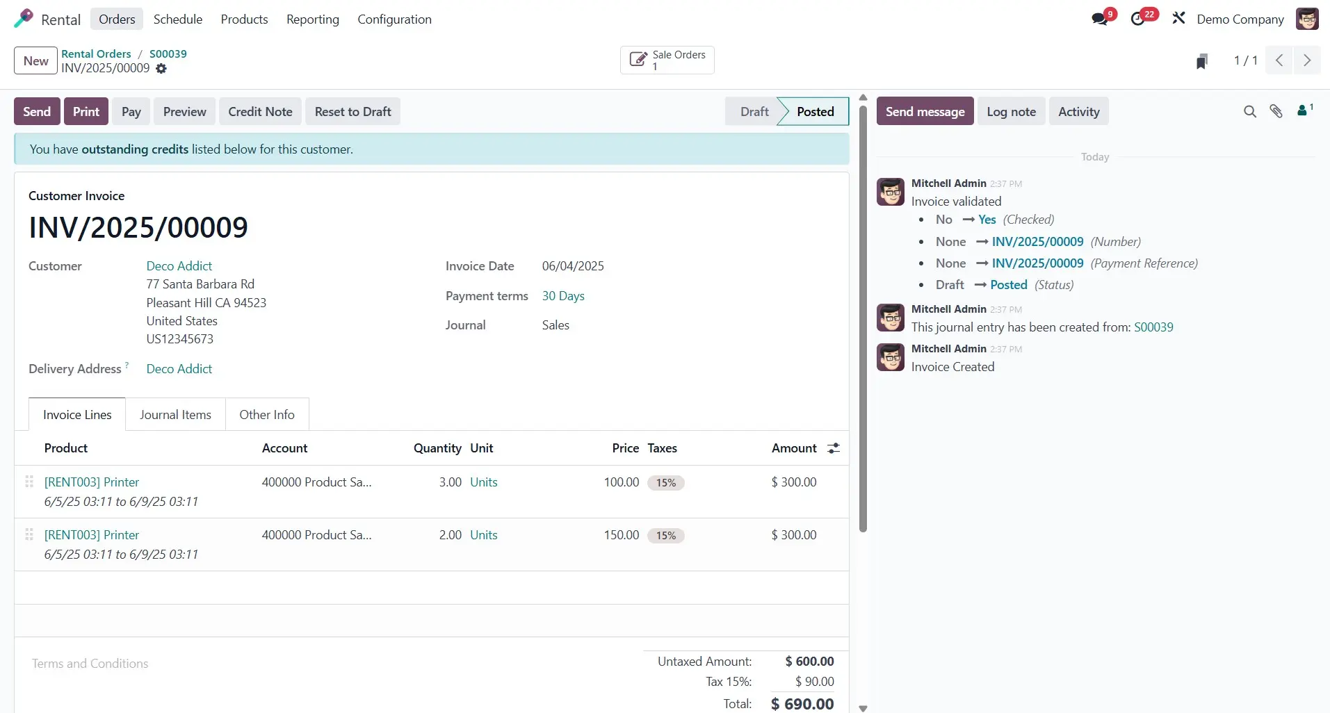Click the chat messages icon with badge
1330x713 pixels.
click(1100, 19)
